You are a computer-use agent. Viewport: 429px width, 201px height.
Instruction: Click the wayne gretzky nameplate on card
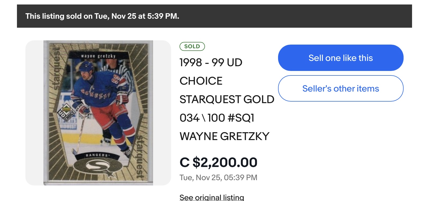(98, 56)
